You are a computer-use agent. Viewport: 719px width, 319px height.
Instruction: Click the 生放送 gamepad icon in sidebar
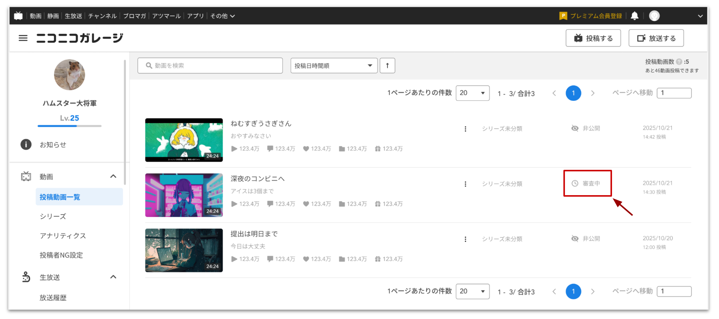pos(26,277)
